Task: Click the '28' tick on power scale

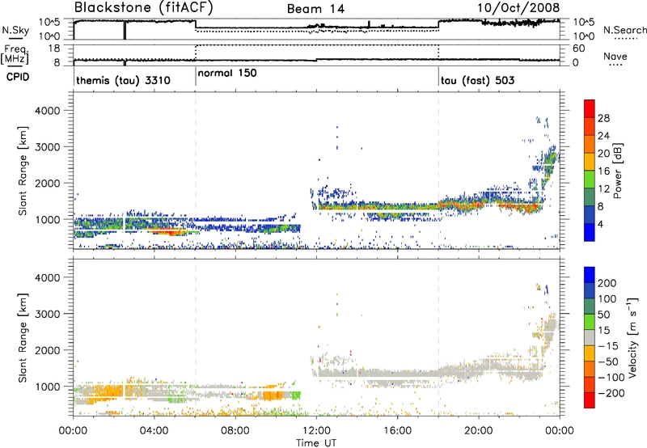Action: click(x=603, y=118)
